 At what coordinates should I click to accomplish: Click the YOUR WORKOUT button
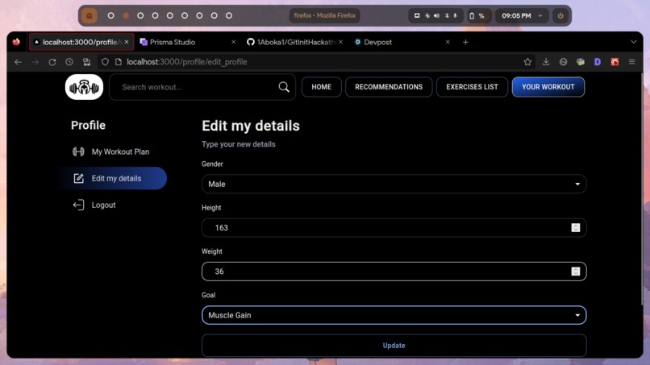548,87
